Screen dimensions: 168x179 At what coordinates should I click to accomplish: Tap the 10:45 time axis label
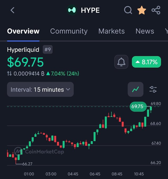coord(139,174)
